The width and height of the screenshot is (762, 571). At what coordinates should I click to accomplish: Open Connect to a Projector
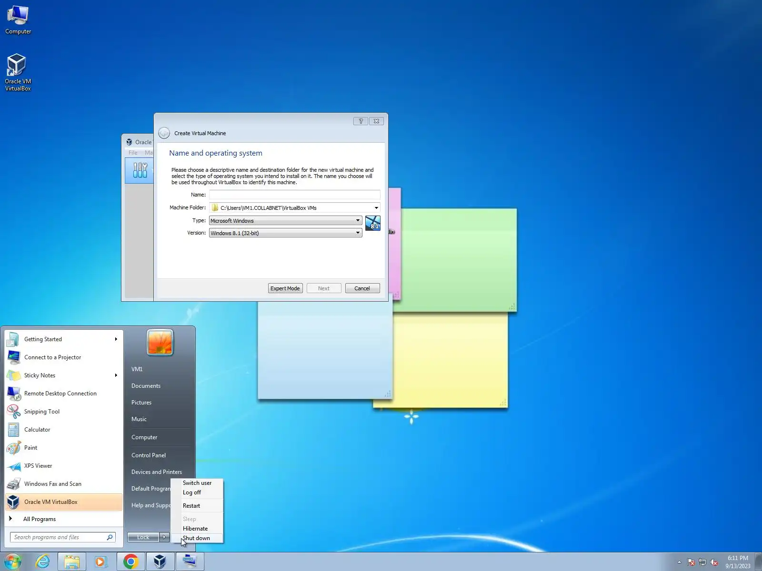64,357
